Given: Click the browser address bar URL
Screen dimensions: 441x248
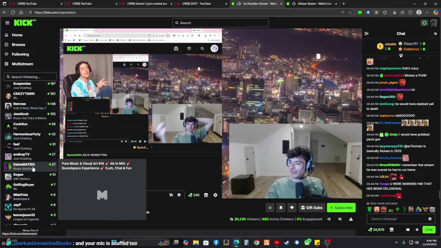Looking at the screenshot, I should pos(55,12).
